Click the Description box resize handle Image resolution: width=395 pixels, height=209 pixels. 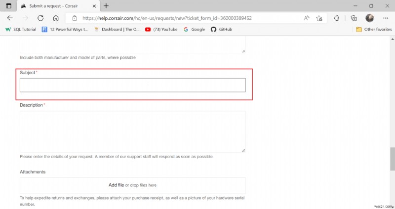tap(243, 150)
